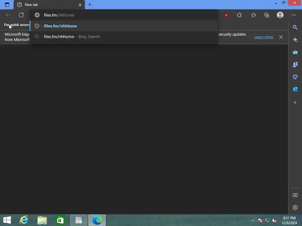Viewport: 302px width, 226px height.
Task: Choose the files.fm/nhhizme Bing Search suggestion
Action: [124, 36]
